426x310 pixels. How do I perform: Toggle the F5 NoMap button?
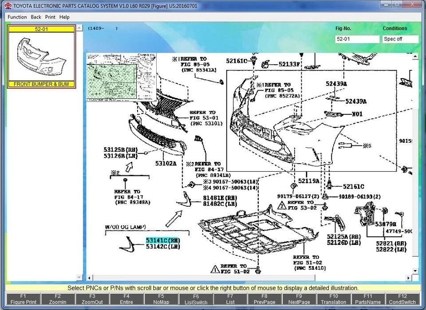(161, 299)
